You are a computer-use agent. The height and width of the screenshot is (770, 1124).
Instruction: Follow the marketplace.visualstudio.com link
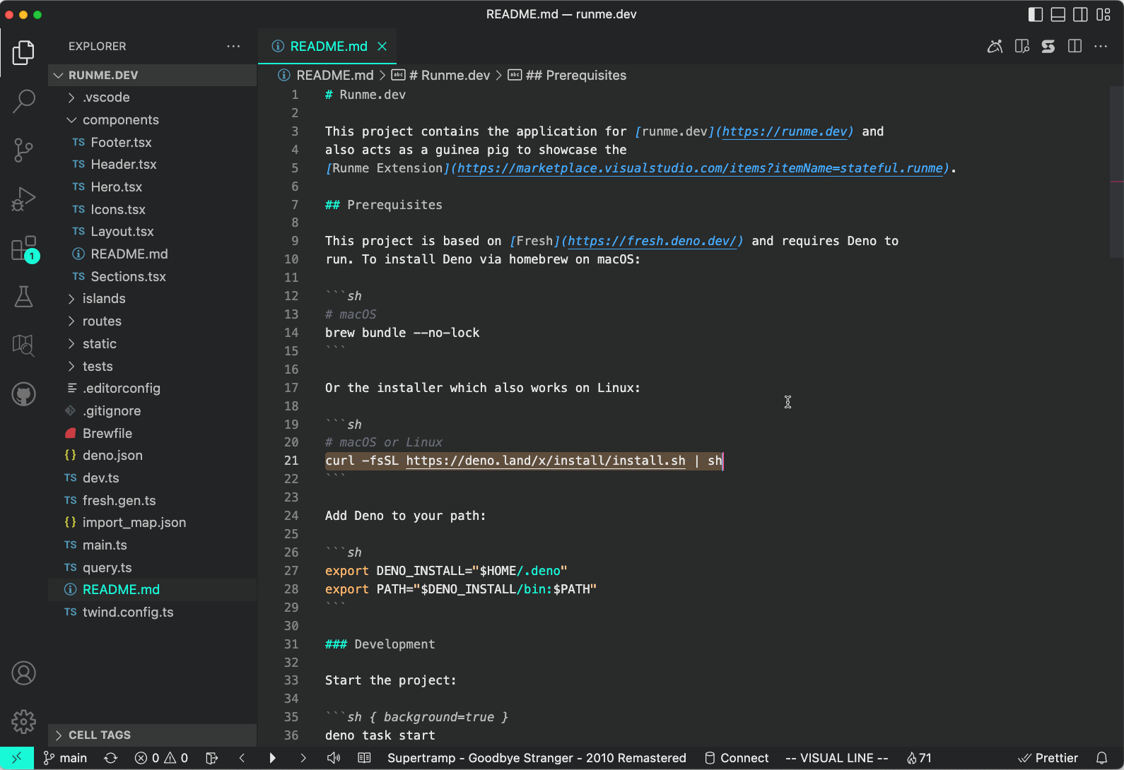coord(700,168)
